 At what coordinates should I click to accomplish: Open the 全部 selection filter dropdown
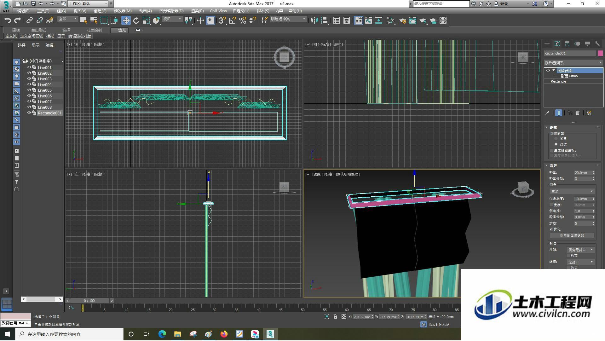coord(67,19)
